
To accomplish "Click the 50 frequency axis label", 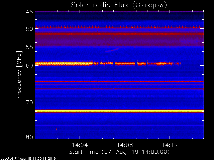I will click(x=29, y=29).
